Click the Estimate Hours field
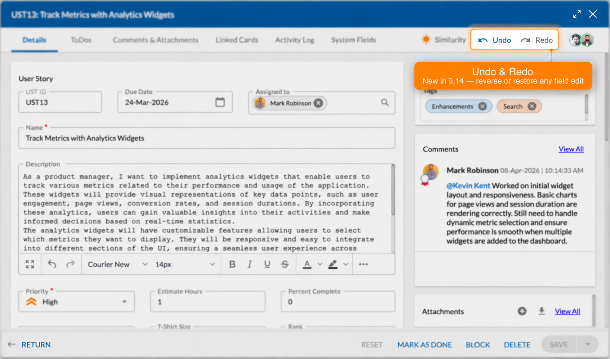Screen dimensions: 610x359 click(208, 302)
